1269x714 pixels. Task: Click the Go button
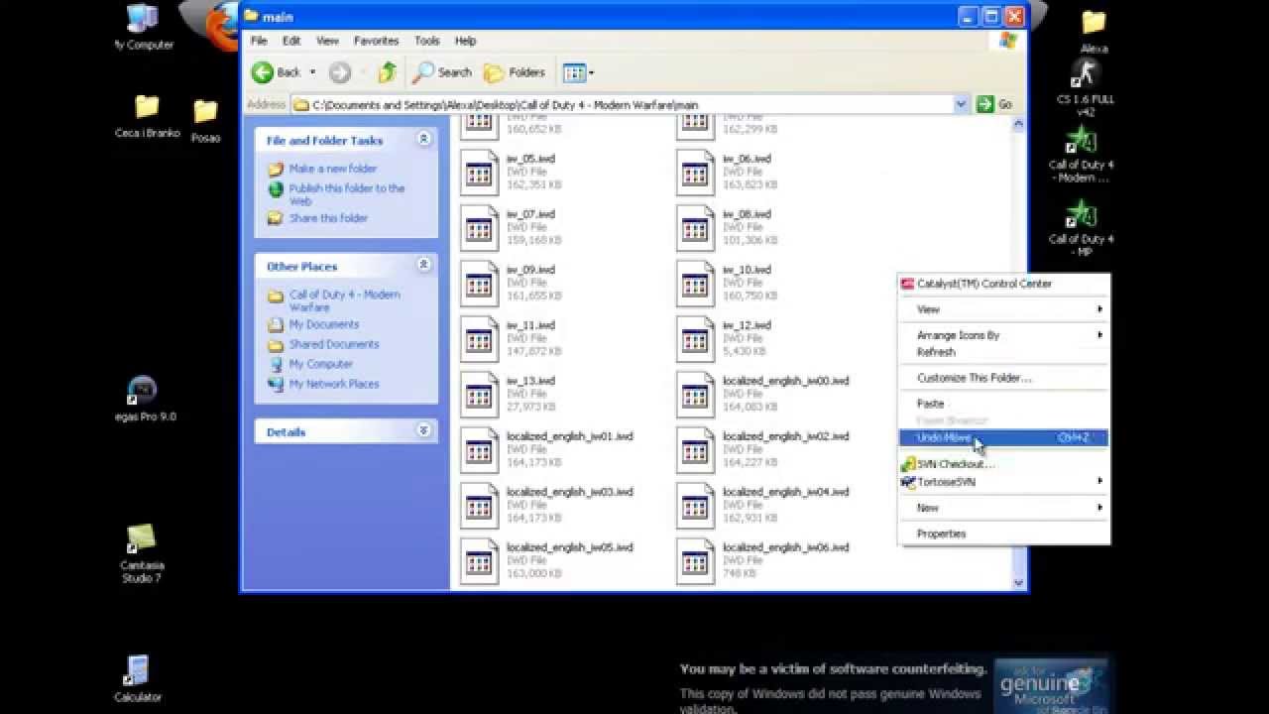[x=994, y=104]
